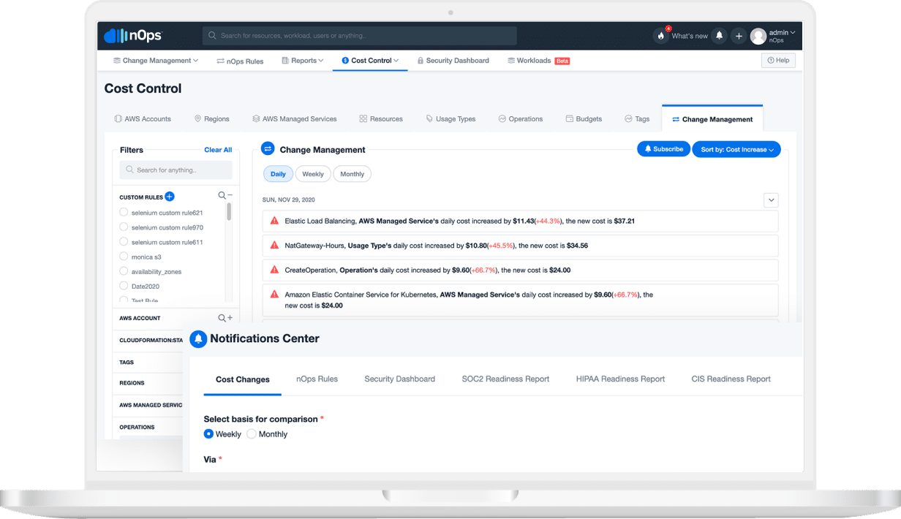Click warning icon on NatGateway-Hours alert

274,246
